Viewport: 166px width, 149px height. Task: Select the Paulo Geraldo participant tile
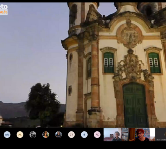161,135
